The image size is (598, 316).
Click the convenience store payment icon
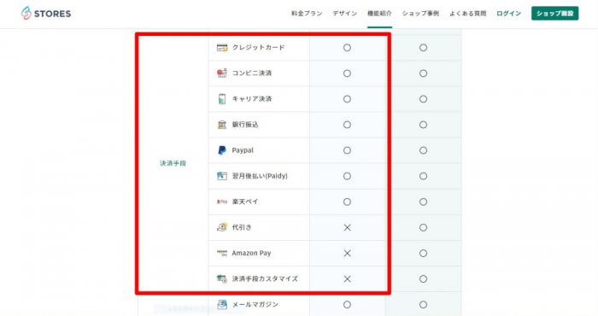pos(222,73)
